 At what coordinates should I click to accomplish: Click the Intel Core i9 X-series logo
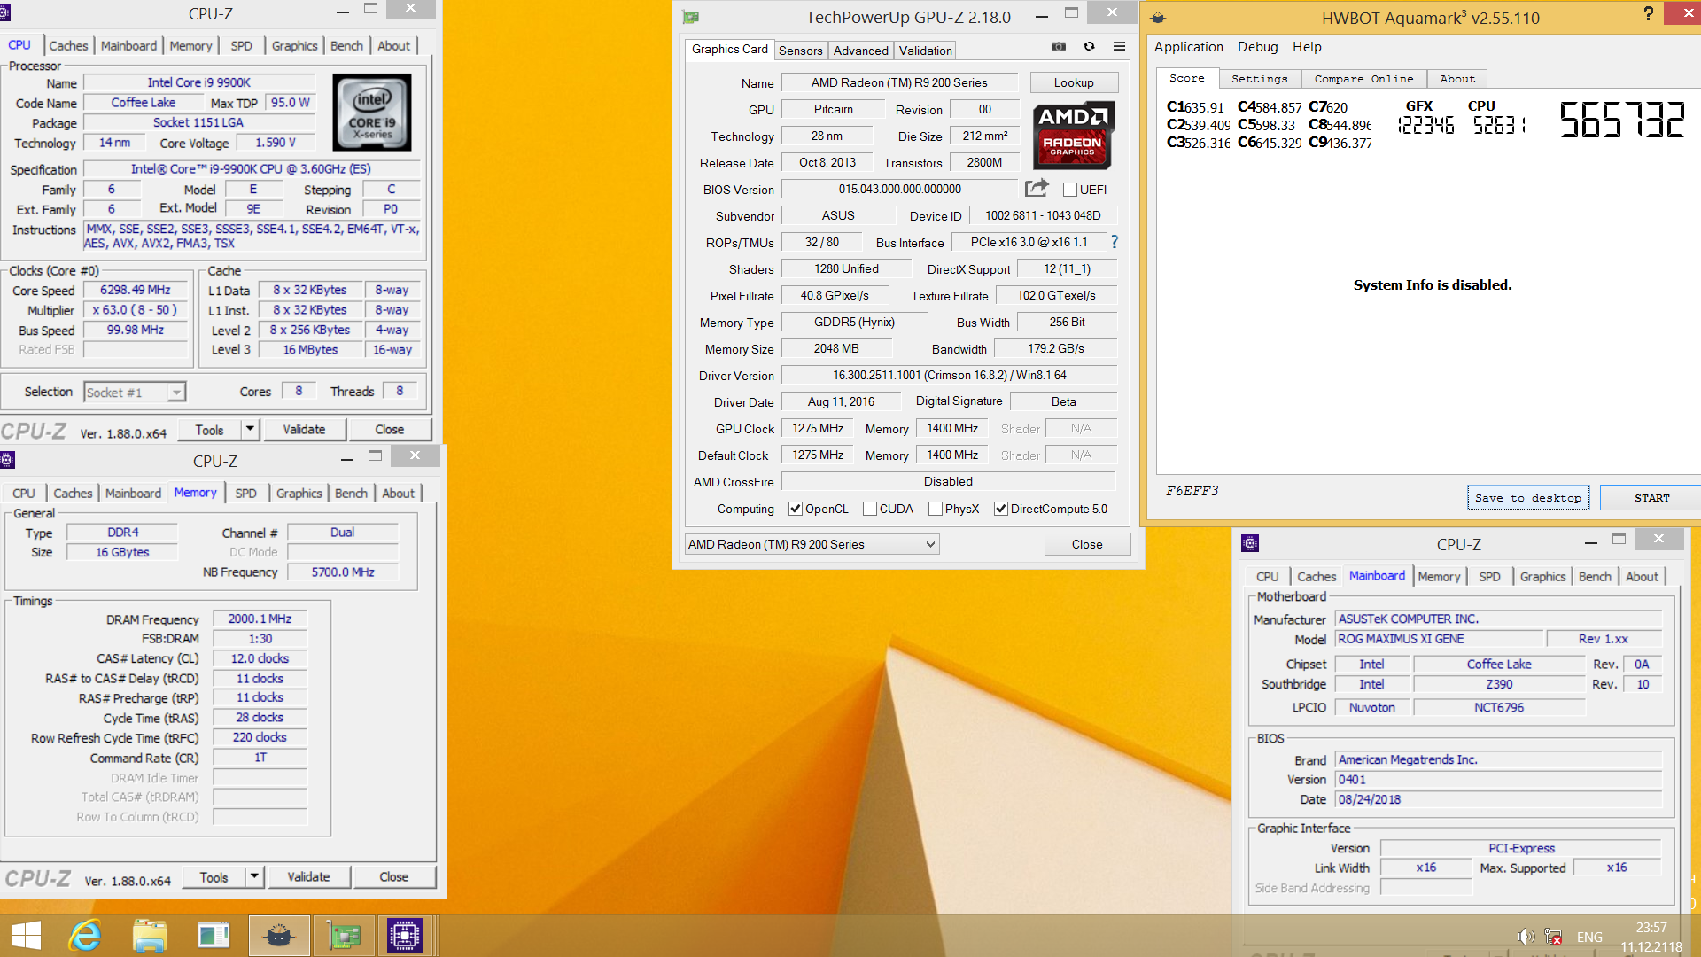pyautogui.click(x=372, y=112)
